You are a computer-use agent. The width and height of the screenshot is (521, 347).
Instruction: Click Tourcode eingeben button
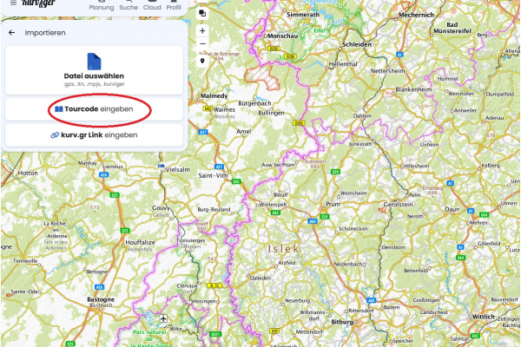click(x=94, y=109)
